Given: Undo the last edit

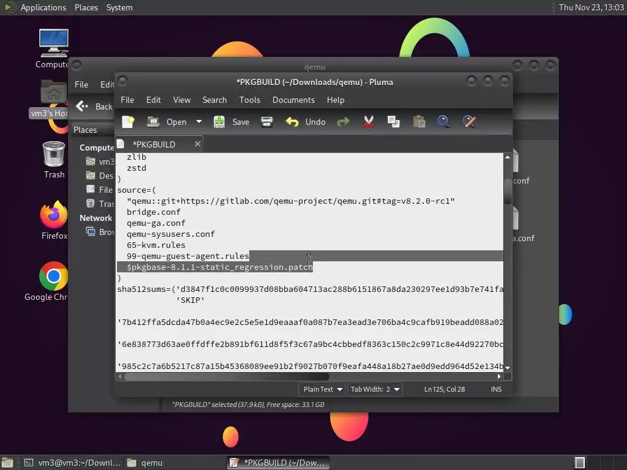Looking at the screenshot, I should 306,122.
